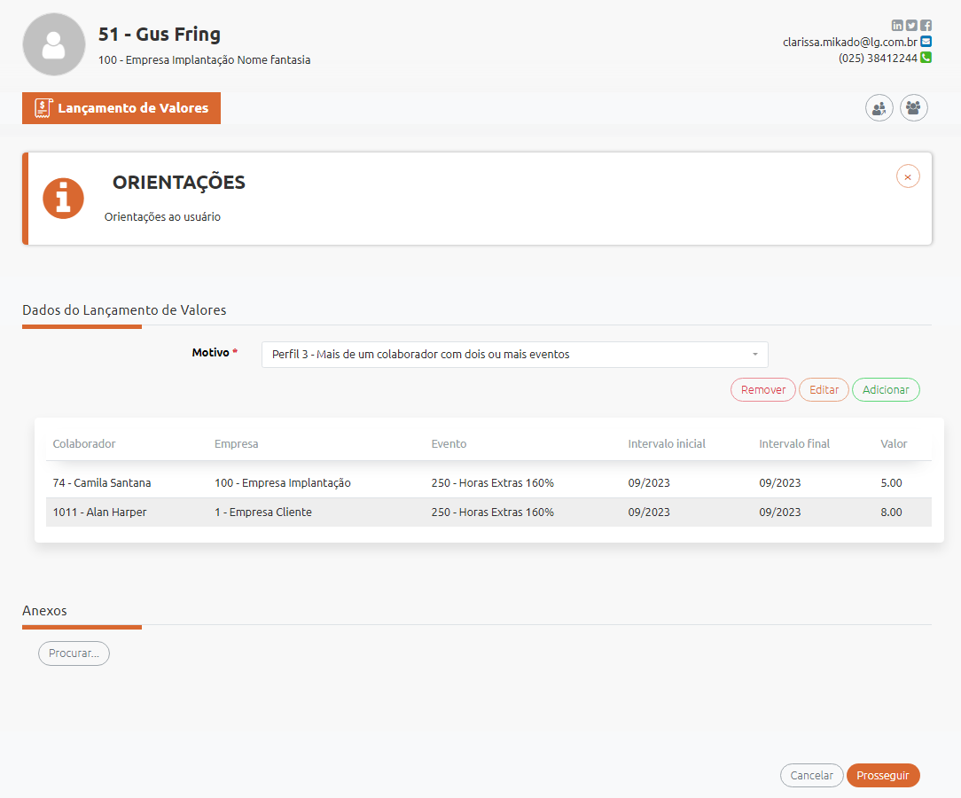Screen dimensions: 961x798
Task: Click the email envelope icon
Action: click(x=926, y=42)
